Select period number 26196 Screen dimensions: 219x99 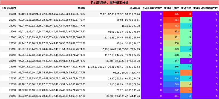13,61
